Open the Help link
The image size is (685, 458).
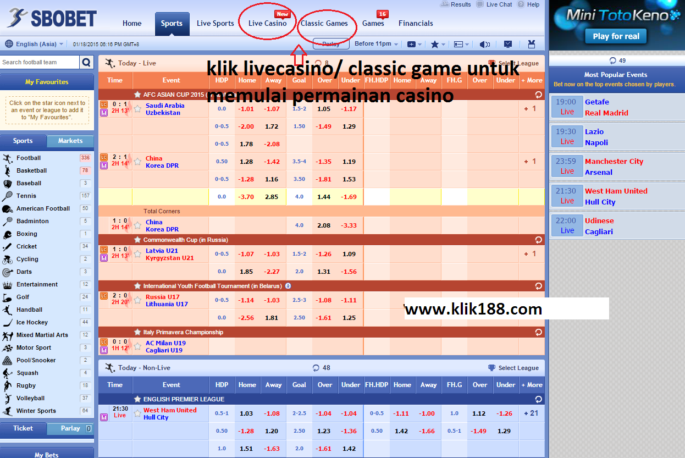point(529,4)
